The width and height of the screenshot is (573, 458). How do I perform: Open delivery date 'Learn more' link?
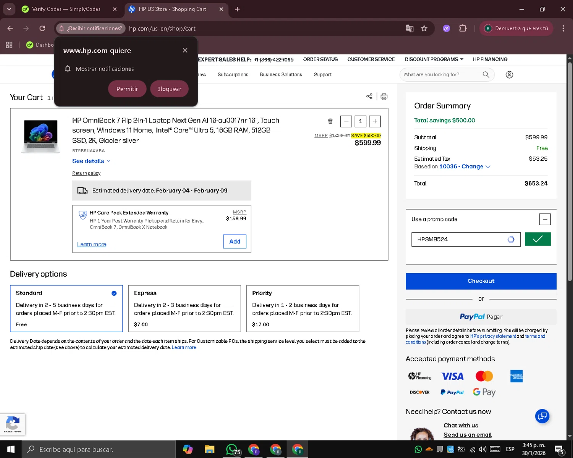184,347
